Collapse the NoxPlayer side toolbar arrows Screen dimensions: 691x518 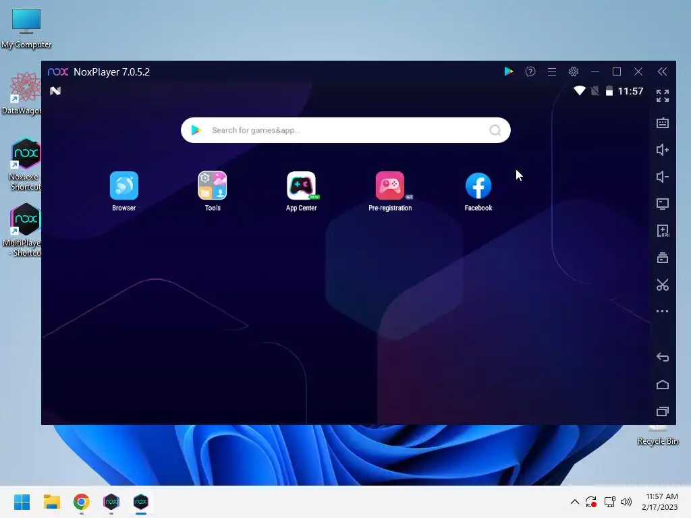click(662, 71)
